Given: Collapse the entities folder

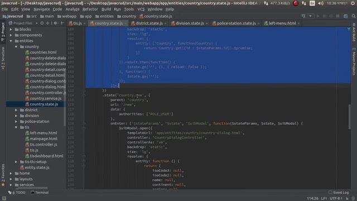Looking at the screenshot, I should (11, 41).
